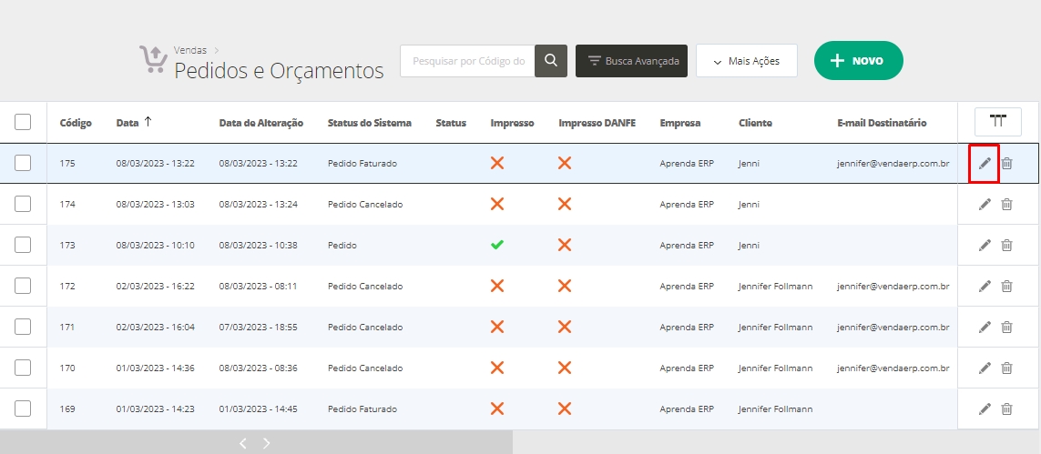The width and height of the screenshot is (1041, 454).
Task: Check the box for order 175
Action: click(x=23, y=164)
